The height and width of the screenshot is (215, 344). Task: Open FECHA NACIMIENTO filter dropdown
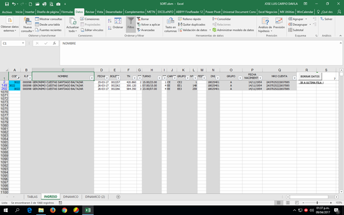click(x=260, y=78)
